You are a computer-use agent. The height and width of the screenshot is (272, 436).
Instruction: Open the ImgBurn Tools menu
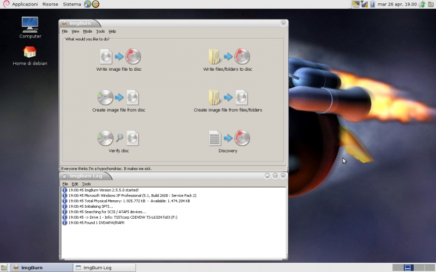pyautogui.click(x=100, y=32)
